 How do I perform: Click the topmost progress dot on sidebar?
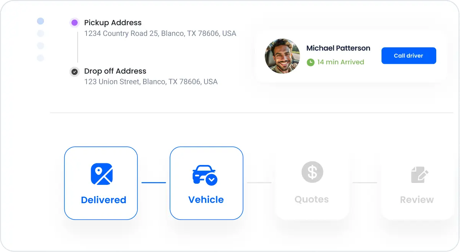(x=40, y=21)
